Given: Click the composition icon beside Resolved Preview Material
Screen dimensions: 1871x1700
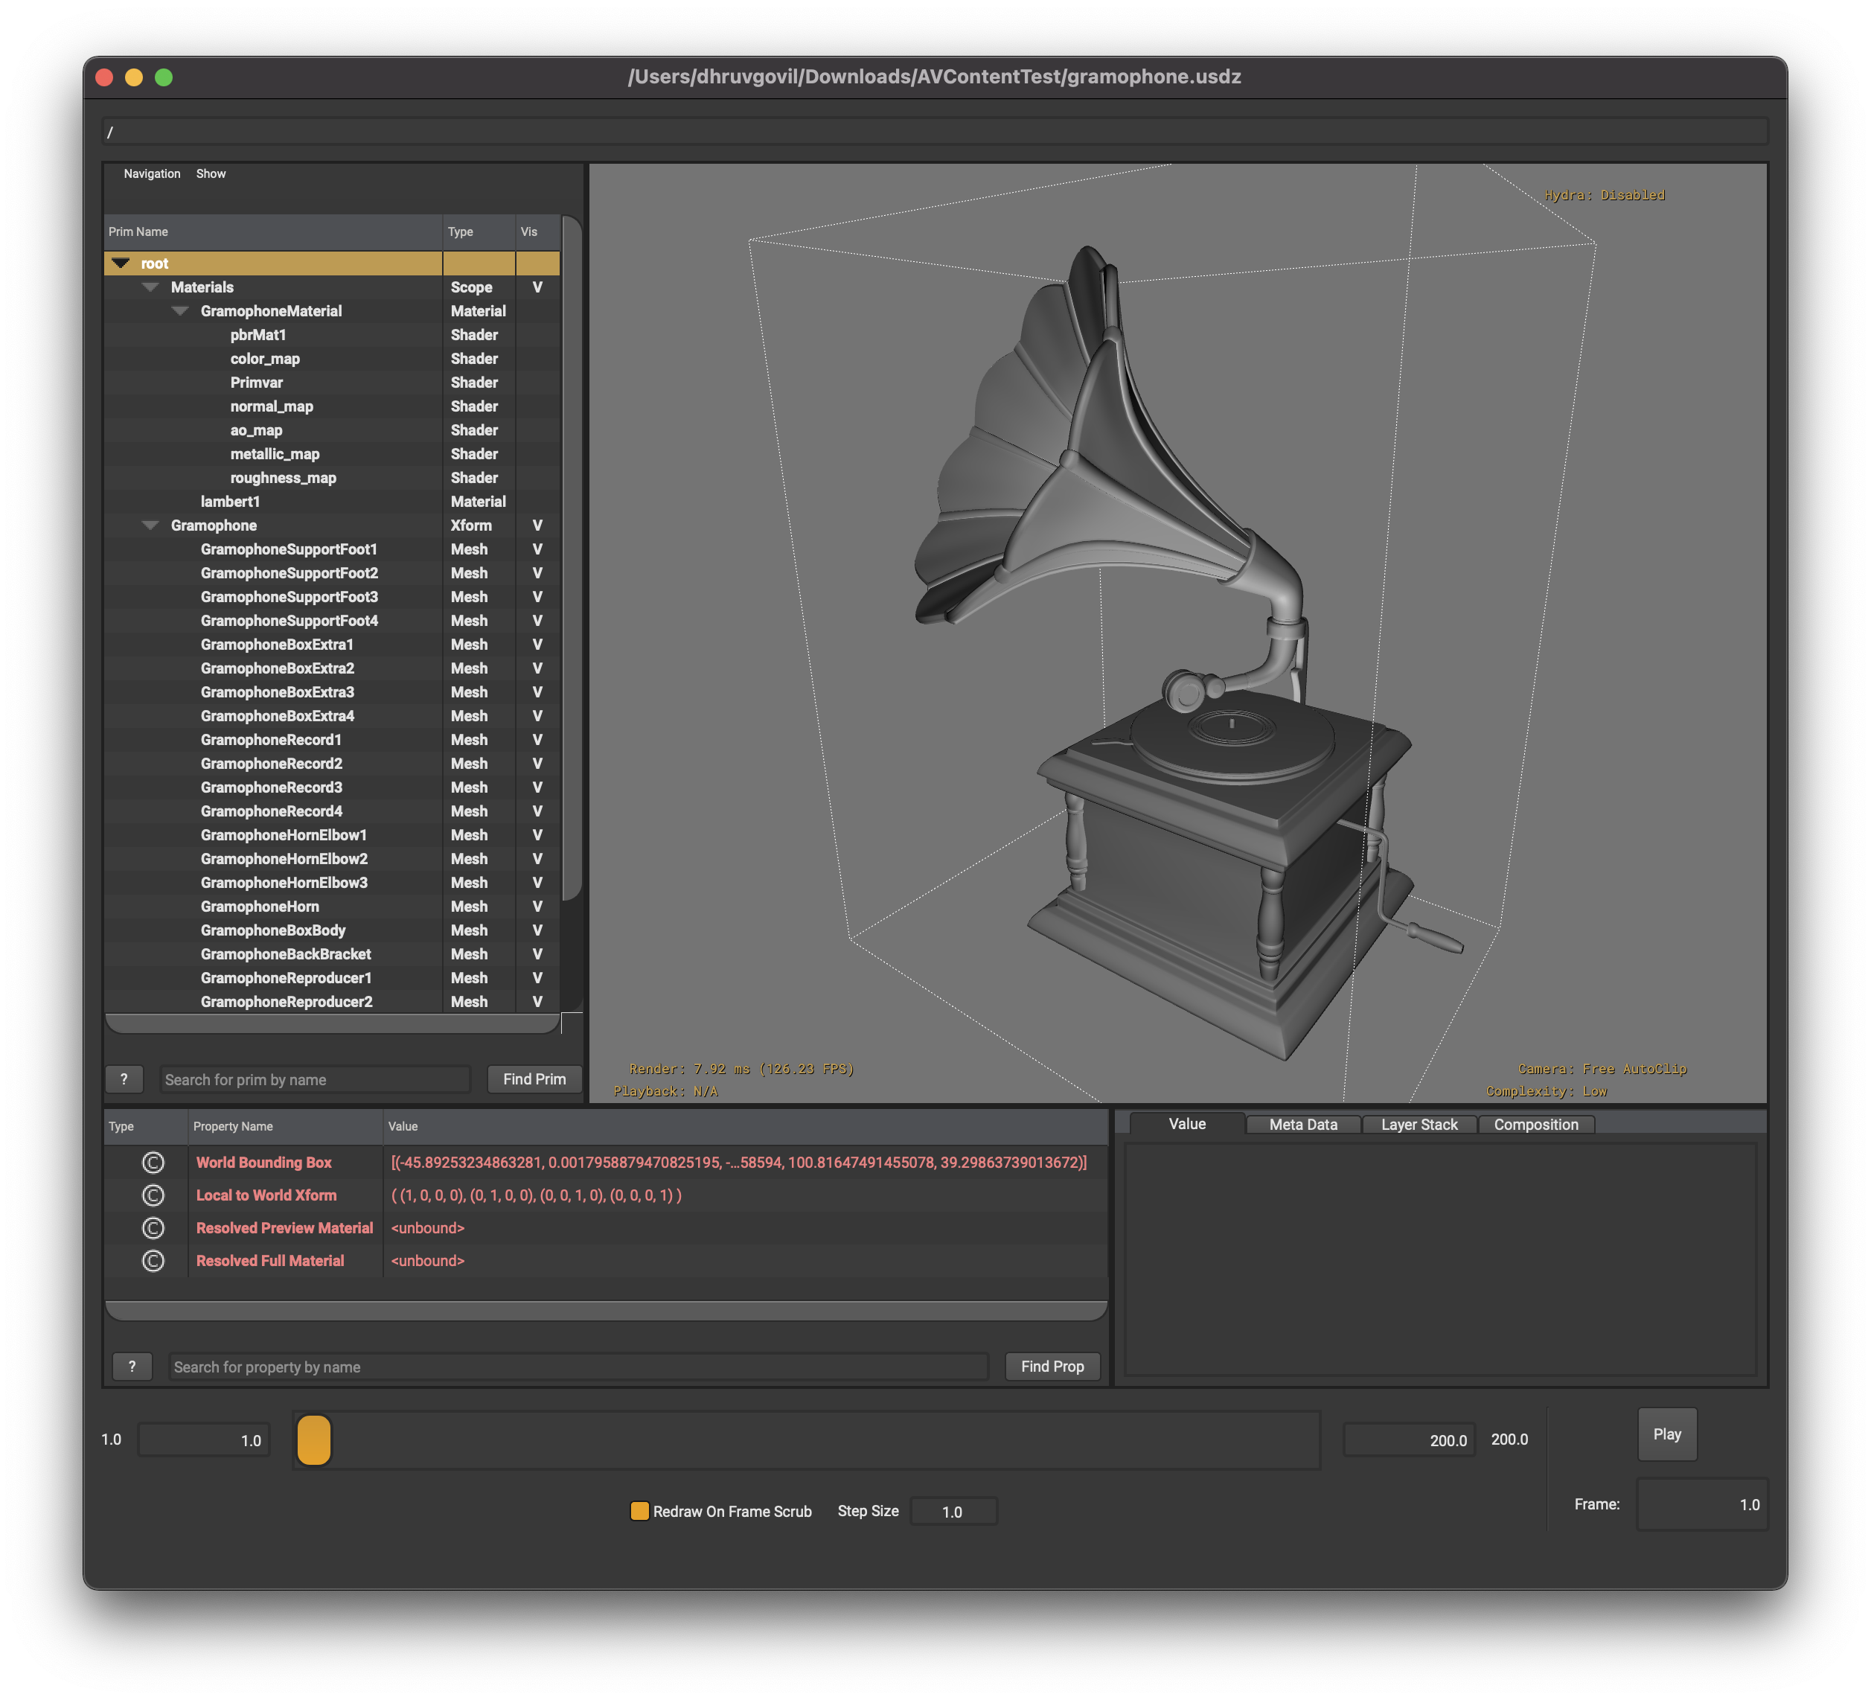Looking at the screenshot, I should point(153,1227).
